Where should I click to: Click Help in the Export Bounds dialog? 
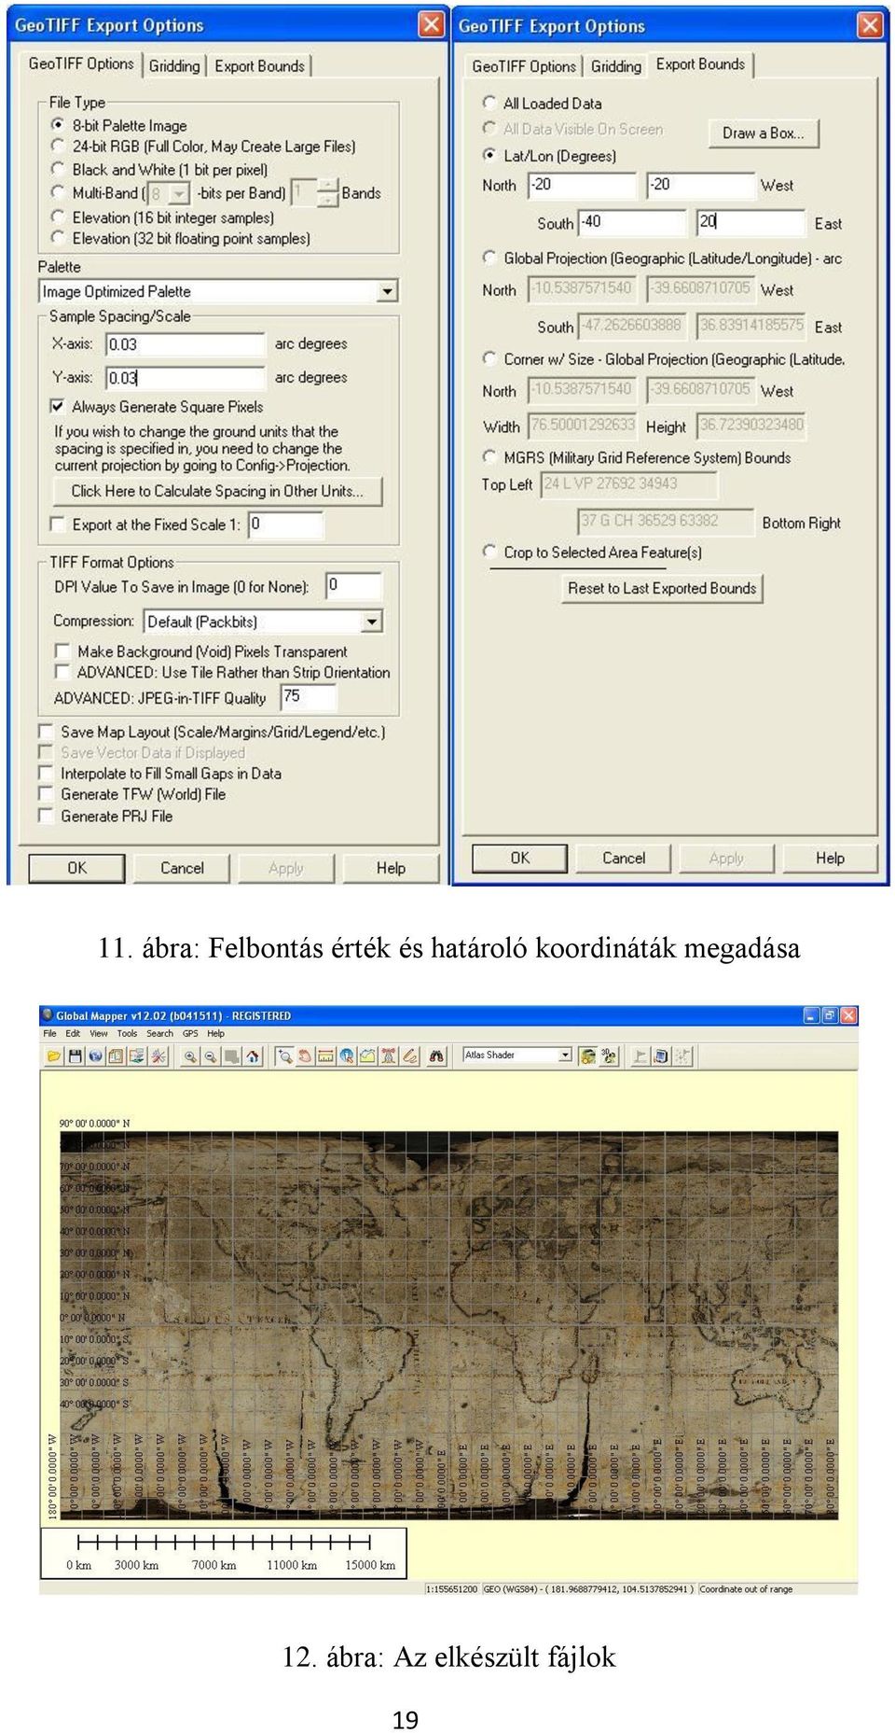[x=830, y=858]
